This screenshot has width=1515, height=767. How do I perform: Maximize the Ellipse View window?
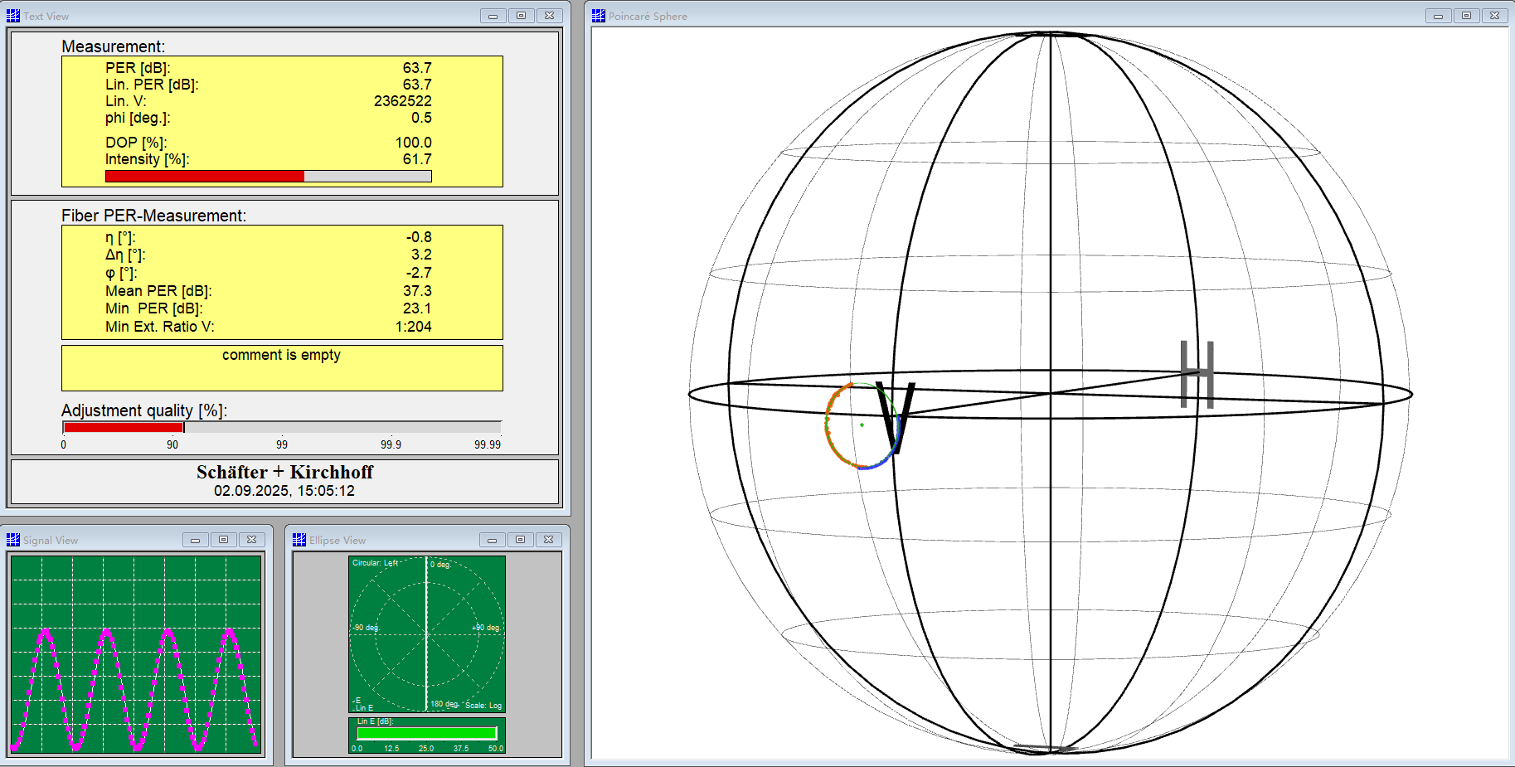[520, 540]
